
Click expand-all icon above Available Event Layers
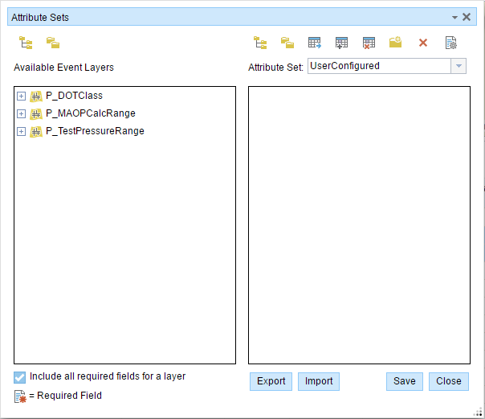26,43
